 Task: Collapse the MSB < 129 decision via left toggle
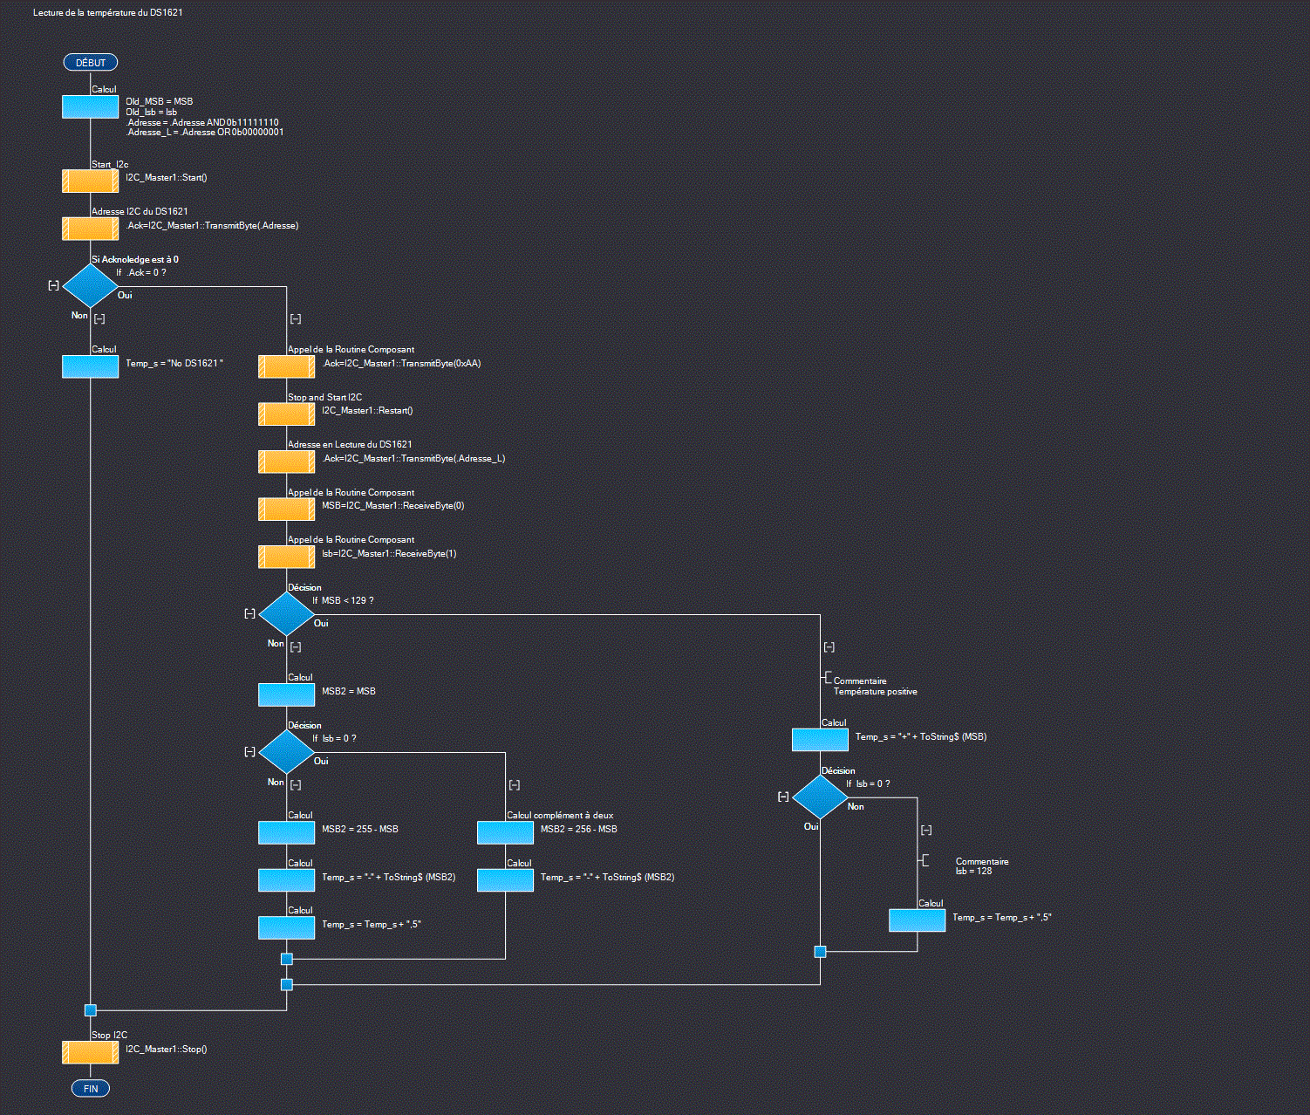(x=250, y=613)
